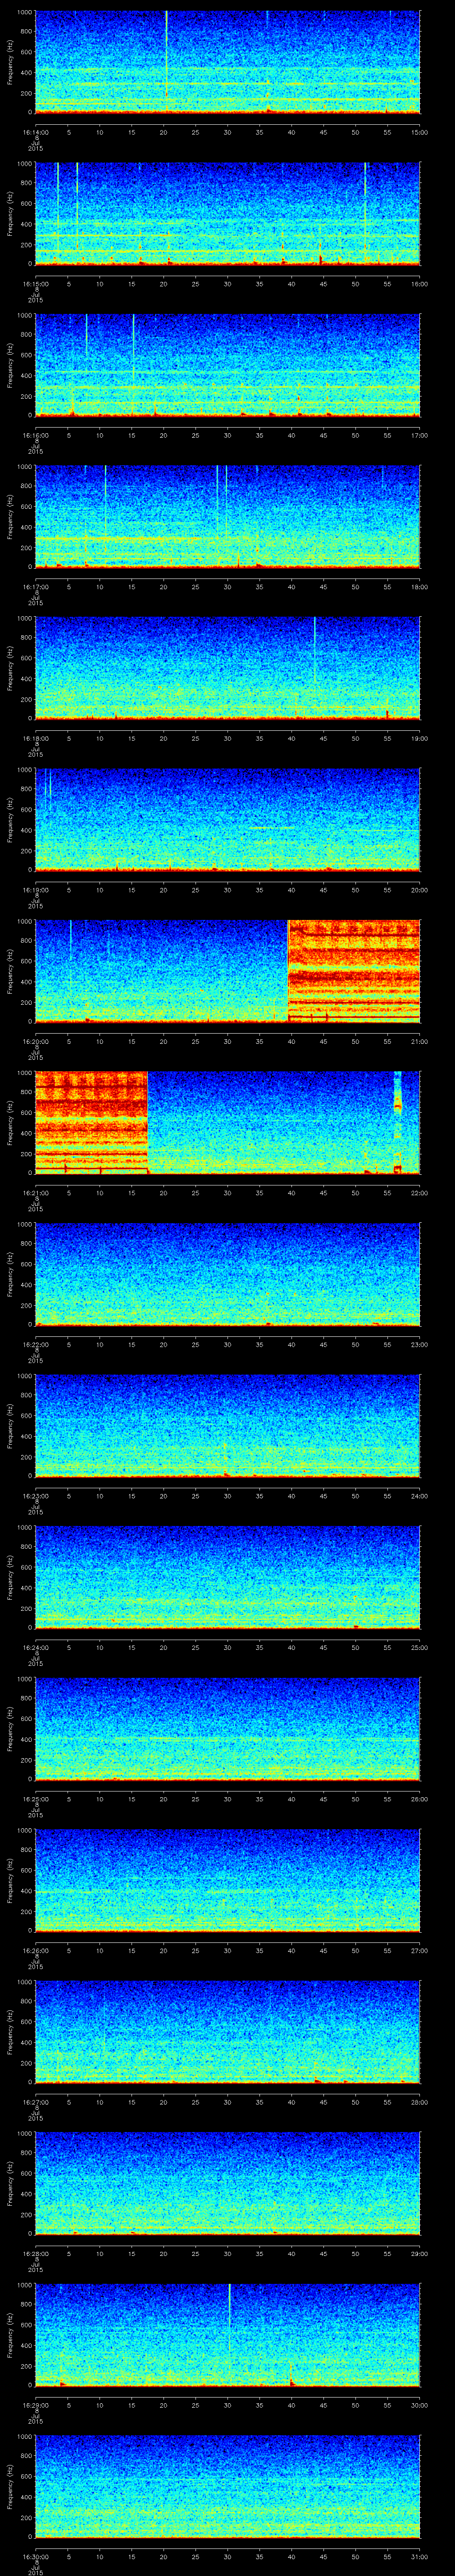Click the '16:28:00' start time label

point(35,2253)
